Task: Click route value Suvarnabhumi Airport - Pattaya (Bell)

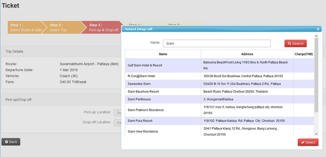Action: click(89, 64)
